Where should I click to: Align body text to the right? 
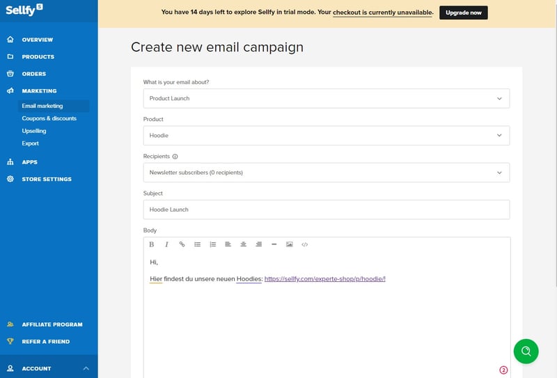point(259,244)
